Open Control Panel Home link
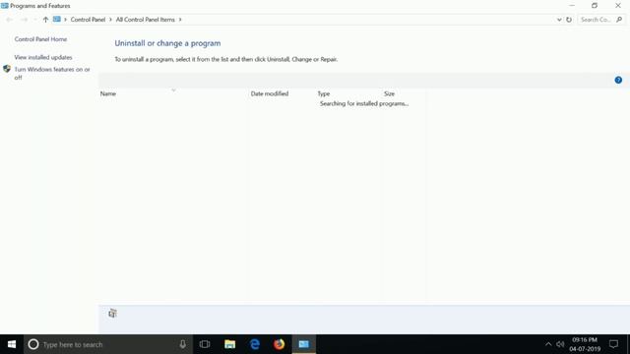The width and height of the screenshot is (630, 354). coord(40,39)
